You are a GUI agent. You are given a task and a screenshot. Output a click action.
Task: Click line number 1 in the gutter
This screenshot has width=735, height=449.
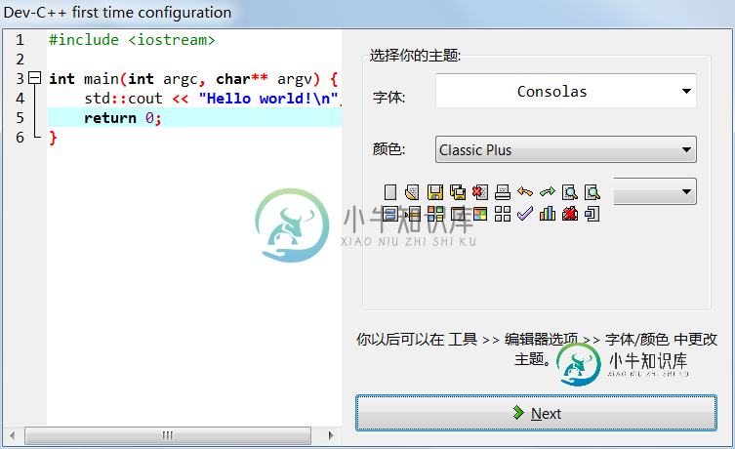pyautogui.click(x=20, y=40)
